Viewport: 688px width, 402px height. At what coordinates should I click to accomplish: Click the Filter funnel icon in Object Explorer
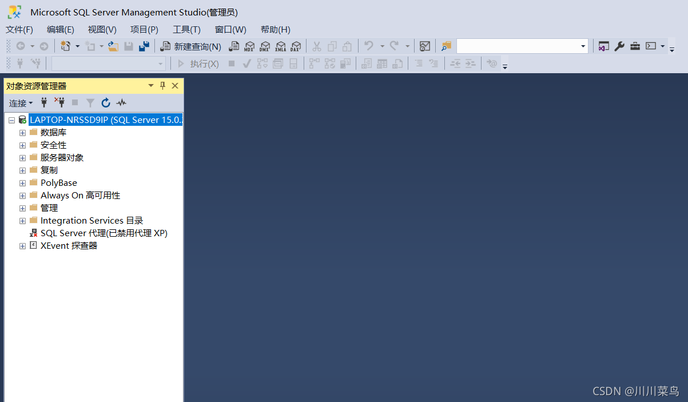90,103
